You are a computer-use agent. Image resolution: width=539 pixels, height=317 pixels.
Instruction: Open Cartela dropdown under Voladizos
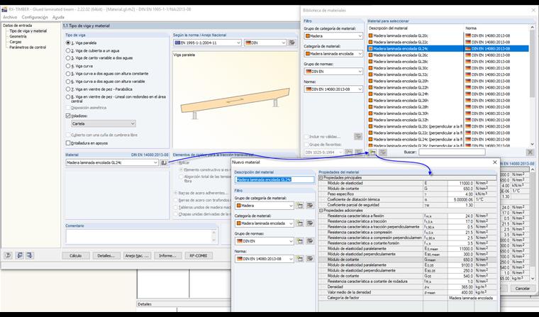click(103, 123)
